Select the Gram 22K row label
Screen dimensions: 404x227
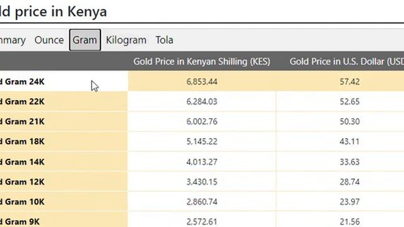pyautogui.click(x=22, y=102)
